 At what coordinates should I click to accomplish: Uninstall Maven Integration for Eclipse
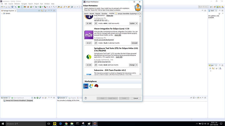[x=134, y=43]
